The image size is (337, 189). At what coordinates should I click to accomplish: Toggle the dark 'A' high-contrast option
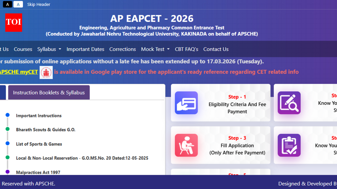click(7, 4)
